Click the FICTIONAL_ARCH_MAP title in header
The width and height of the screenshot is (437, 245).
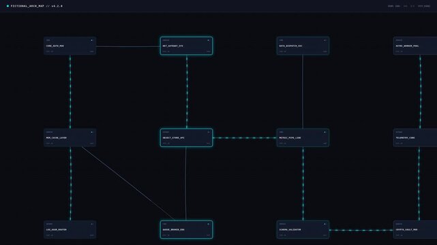(x=37, y=6)
